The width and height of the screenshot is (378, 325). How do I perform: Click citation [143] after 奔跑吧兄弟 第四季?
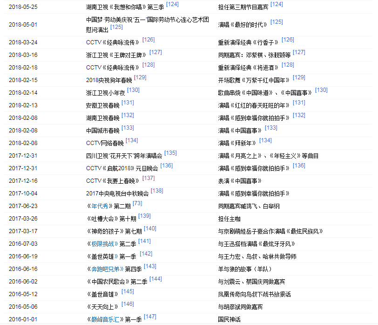point(150,266)
